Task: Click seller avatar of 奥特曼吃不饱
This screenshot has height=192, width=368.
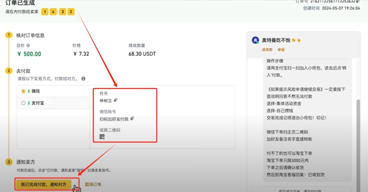Action: (x=256, y=40)
